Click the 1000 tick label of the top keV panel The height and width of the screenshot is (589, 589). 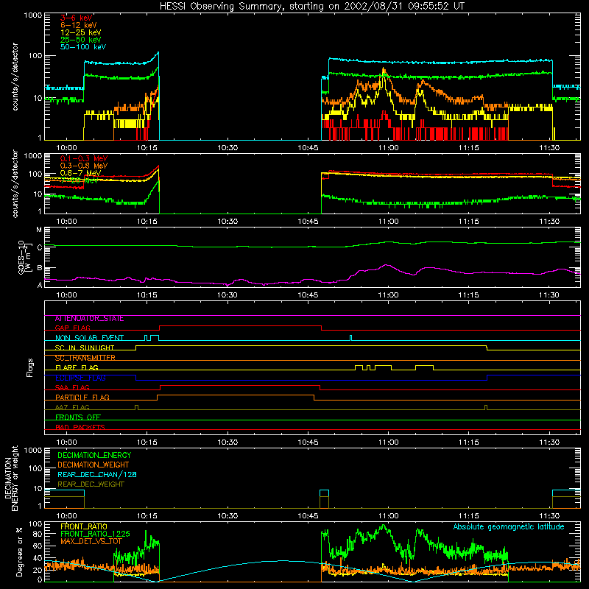pyautogui.click(x=32, y=15)
